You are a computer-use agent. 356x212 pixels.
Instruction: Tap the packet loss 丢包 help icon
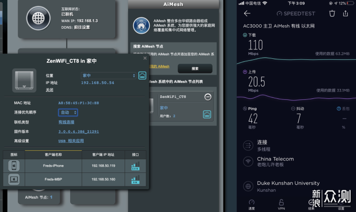339,109
